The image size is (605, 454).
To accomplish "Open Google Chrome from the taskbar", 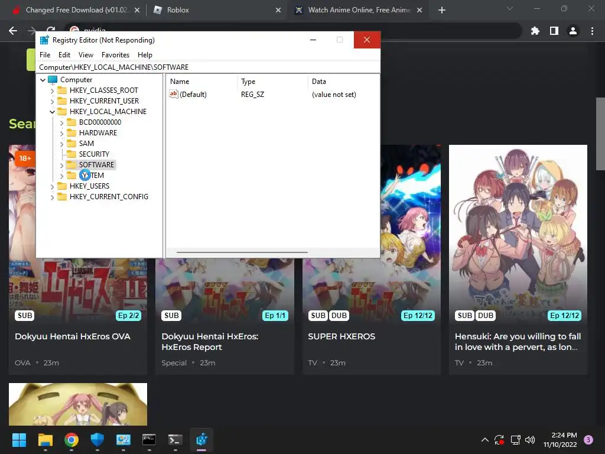I will 71,440.
